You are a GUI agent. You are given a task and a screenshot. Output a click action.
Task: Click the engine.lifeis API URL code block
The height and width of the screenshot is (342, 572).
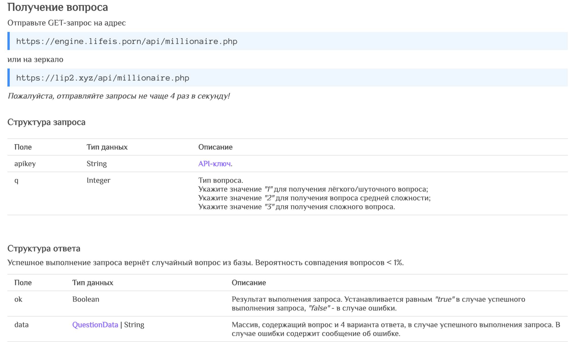[127, 41]
